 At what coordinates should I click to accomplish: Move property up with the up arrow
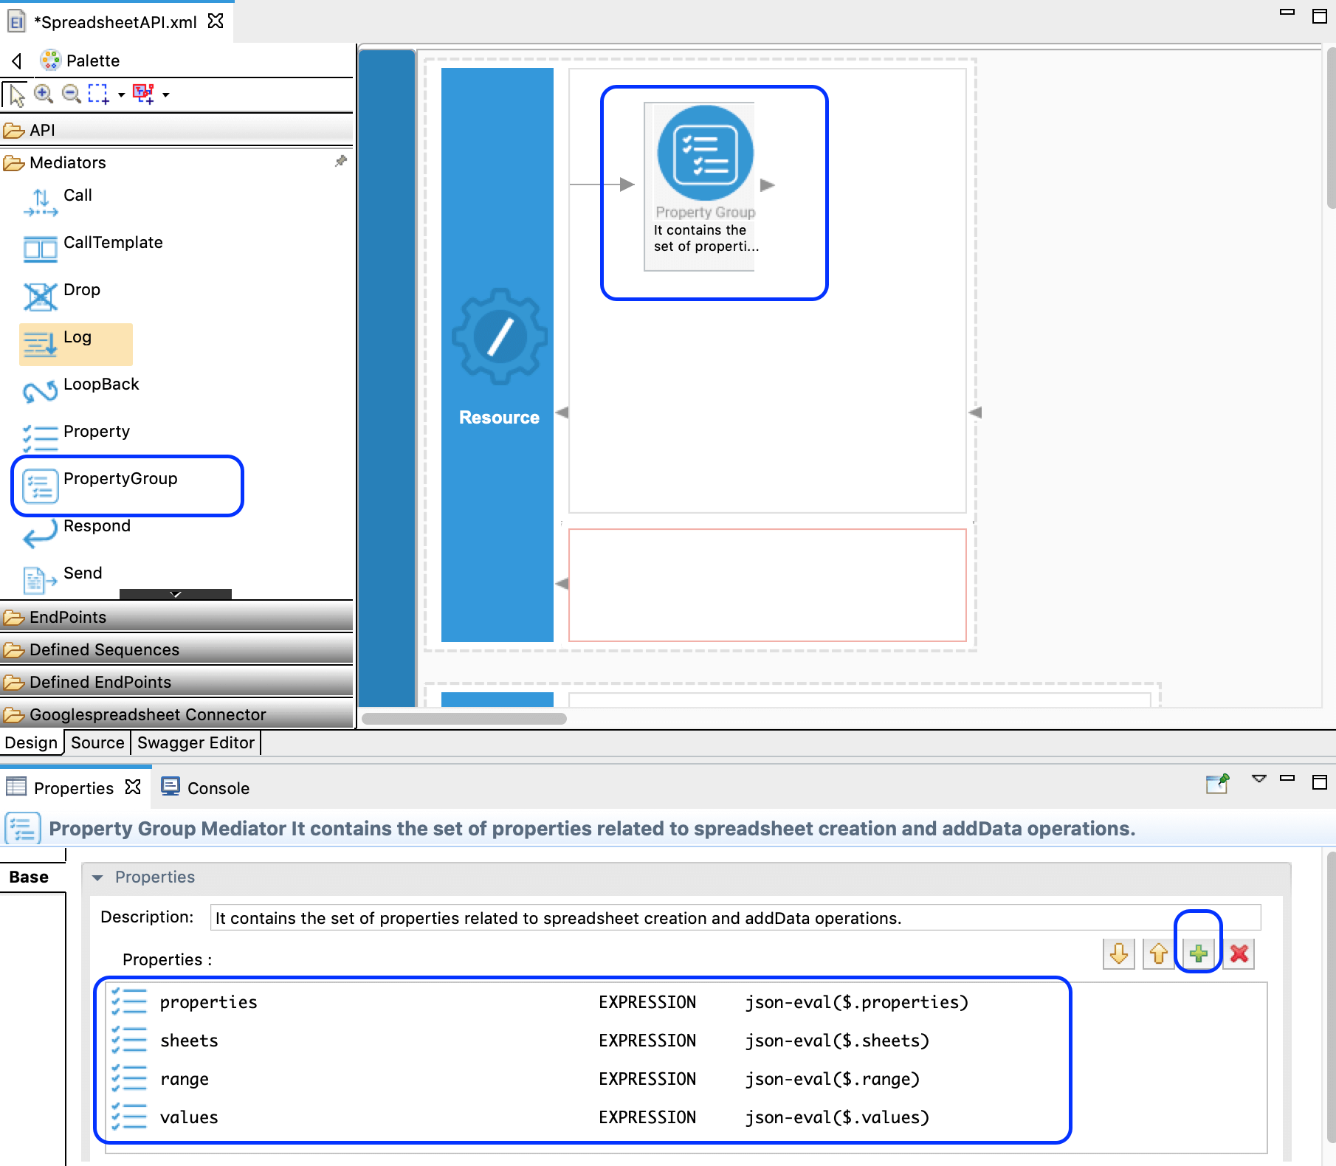(x=1159, y=953)
